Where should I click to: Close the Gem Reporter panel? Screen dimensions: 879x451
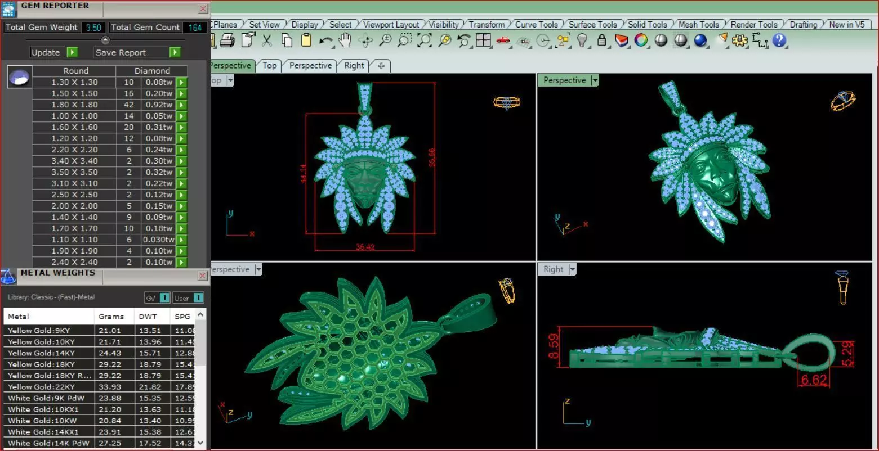click(203, 9)
